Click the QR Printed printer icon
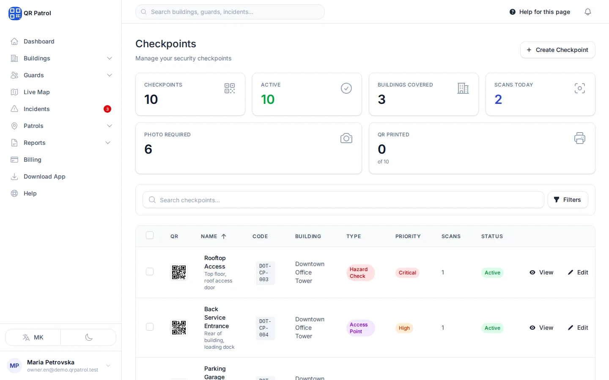This screenshot has width=609, height=380. pyautogui.click(x=580, y=138)
